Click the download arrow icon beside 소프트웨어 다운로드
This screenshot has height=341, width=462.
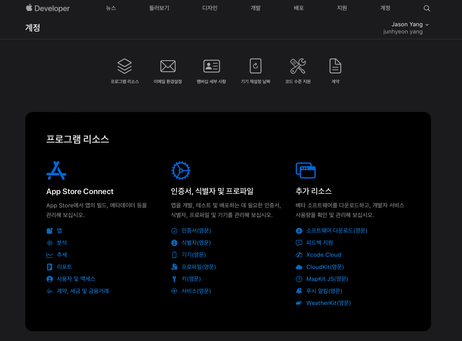299,231
